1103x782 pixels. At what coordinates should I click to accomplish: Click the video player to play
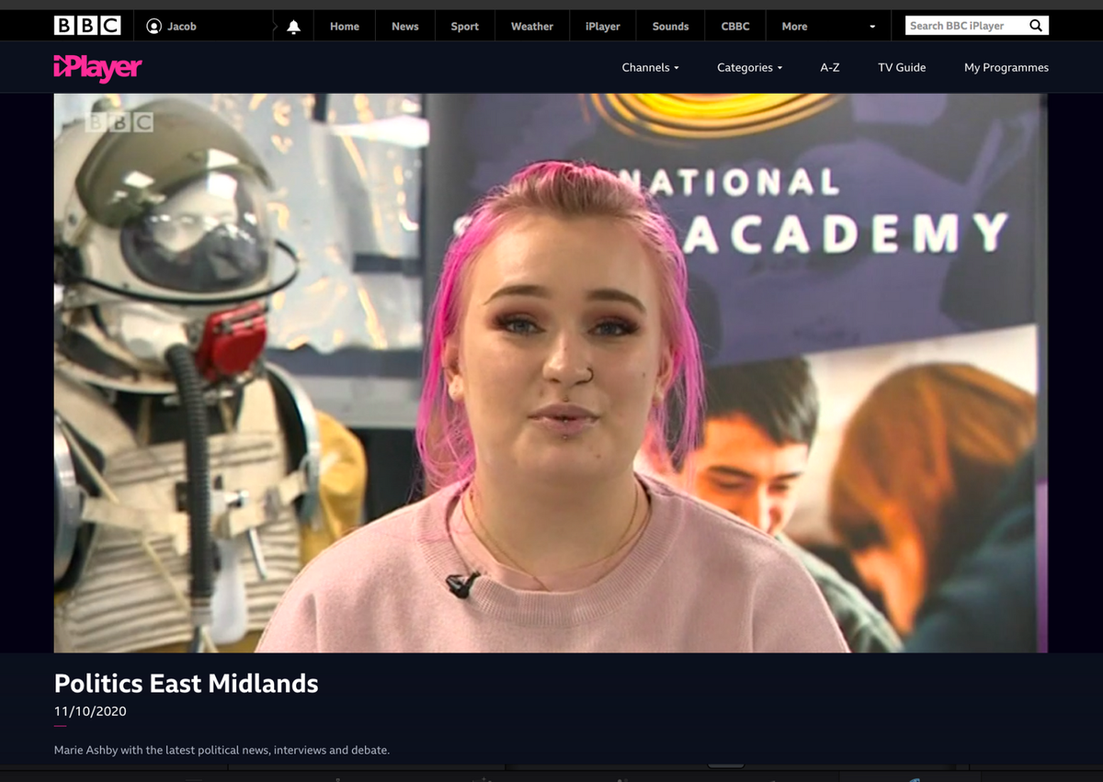point(551,372)
